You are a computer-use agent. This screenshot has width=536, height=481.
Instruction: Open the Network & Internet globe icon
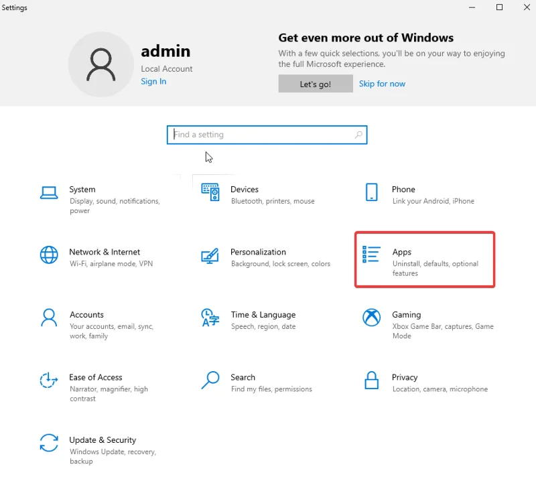pyautogui.click(x=49, y=255)
